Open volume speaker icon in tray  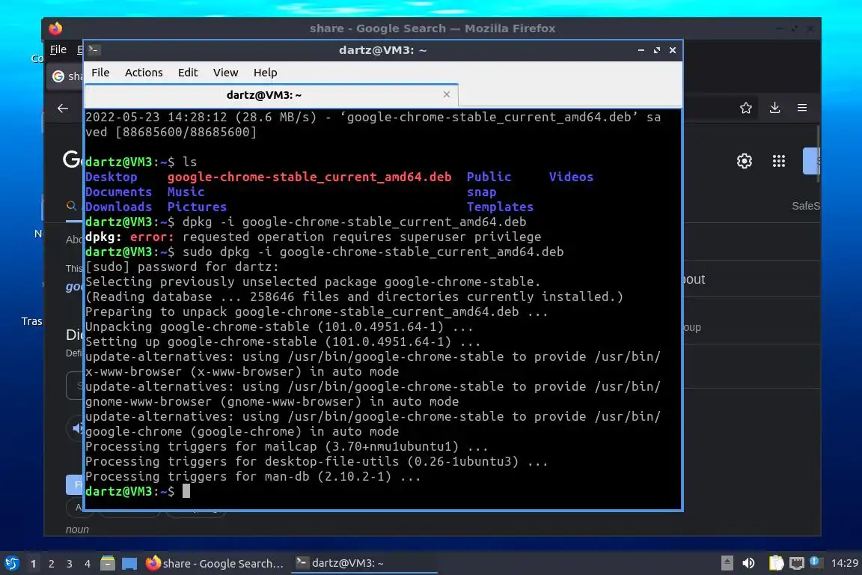(x=748, y=563)
